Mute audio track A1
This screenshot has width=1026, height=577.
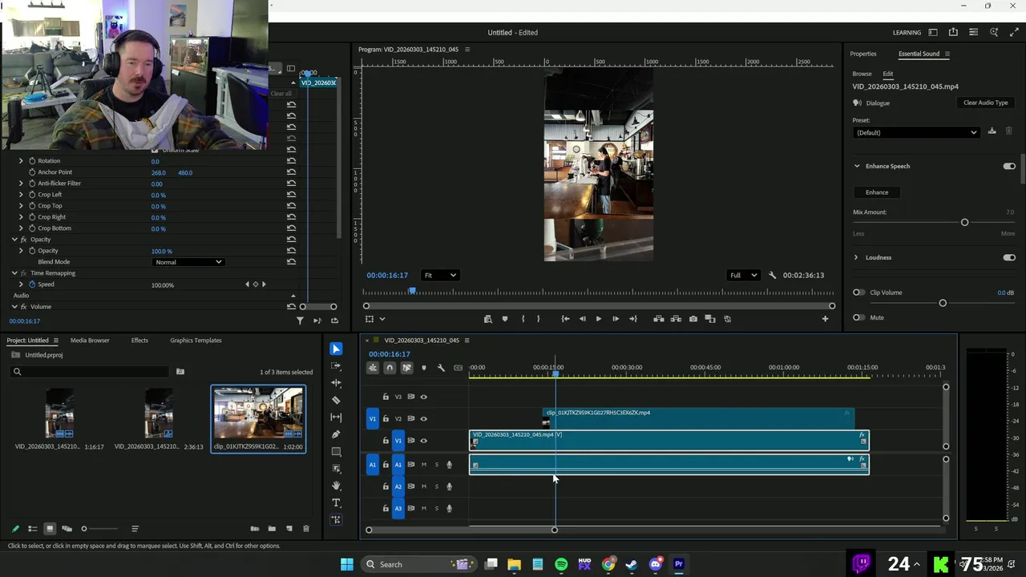pos(424,465)
